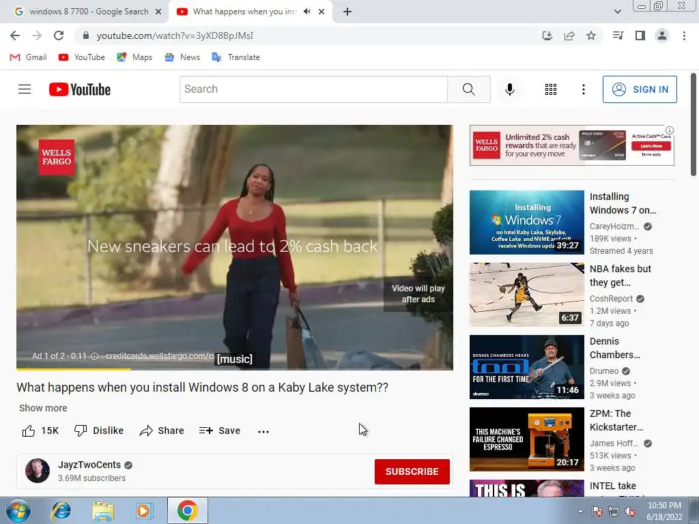Show hidden system tray icons arrow
This screenshot has height=524, width=699.
click(x=580, y=511)
